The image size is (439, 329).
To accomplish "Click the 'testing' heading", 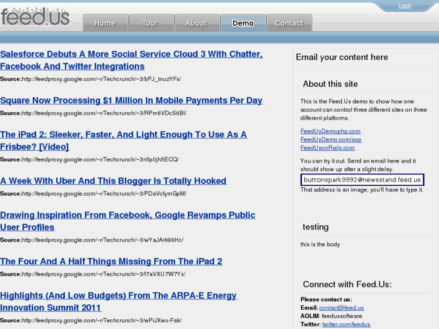I will pos(316,227).
